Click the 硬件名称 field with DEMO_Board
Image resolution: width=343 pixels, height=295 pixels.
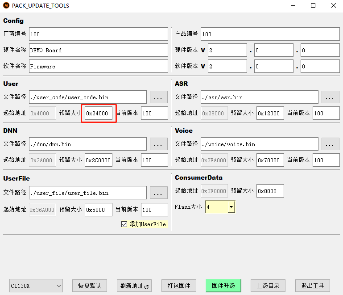(x=99, y=50)
